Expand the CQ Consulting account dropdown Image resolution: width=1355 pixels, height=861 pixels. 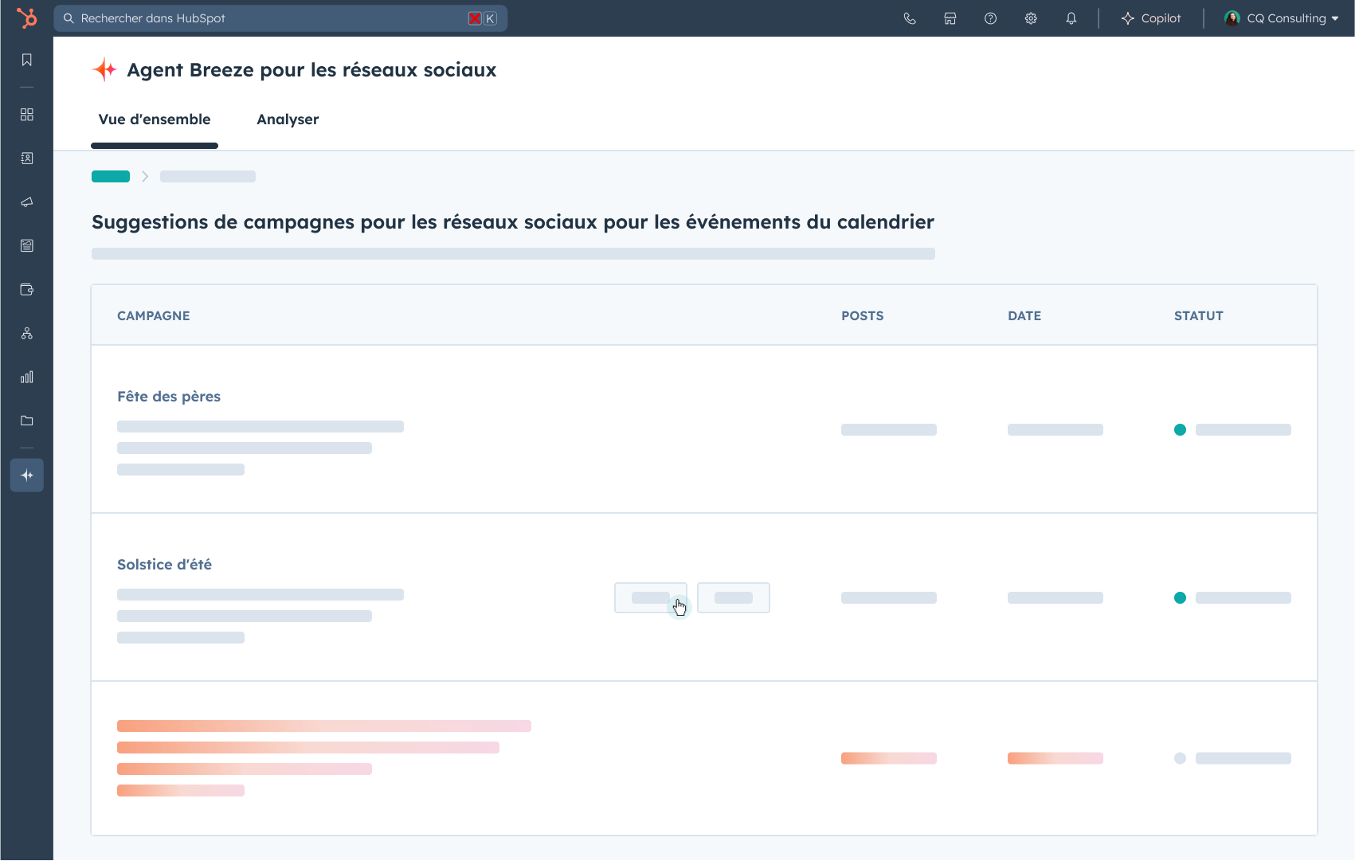pos(1282,18)
